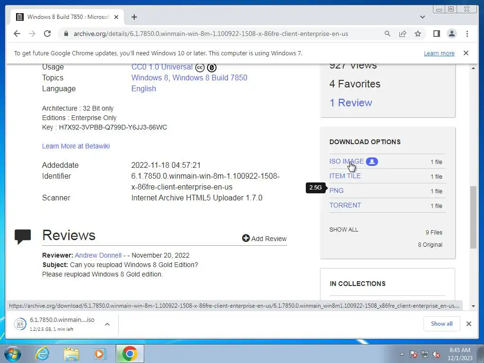Open the Chrome profile avatar menu
The height and width of the screenshot is (363, 484).
tap(451, 34)
